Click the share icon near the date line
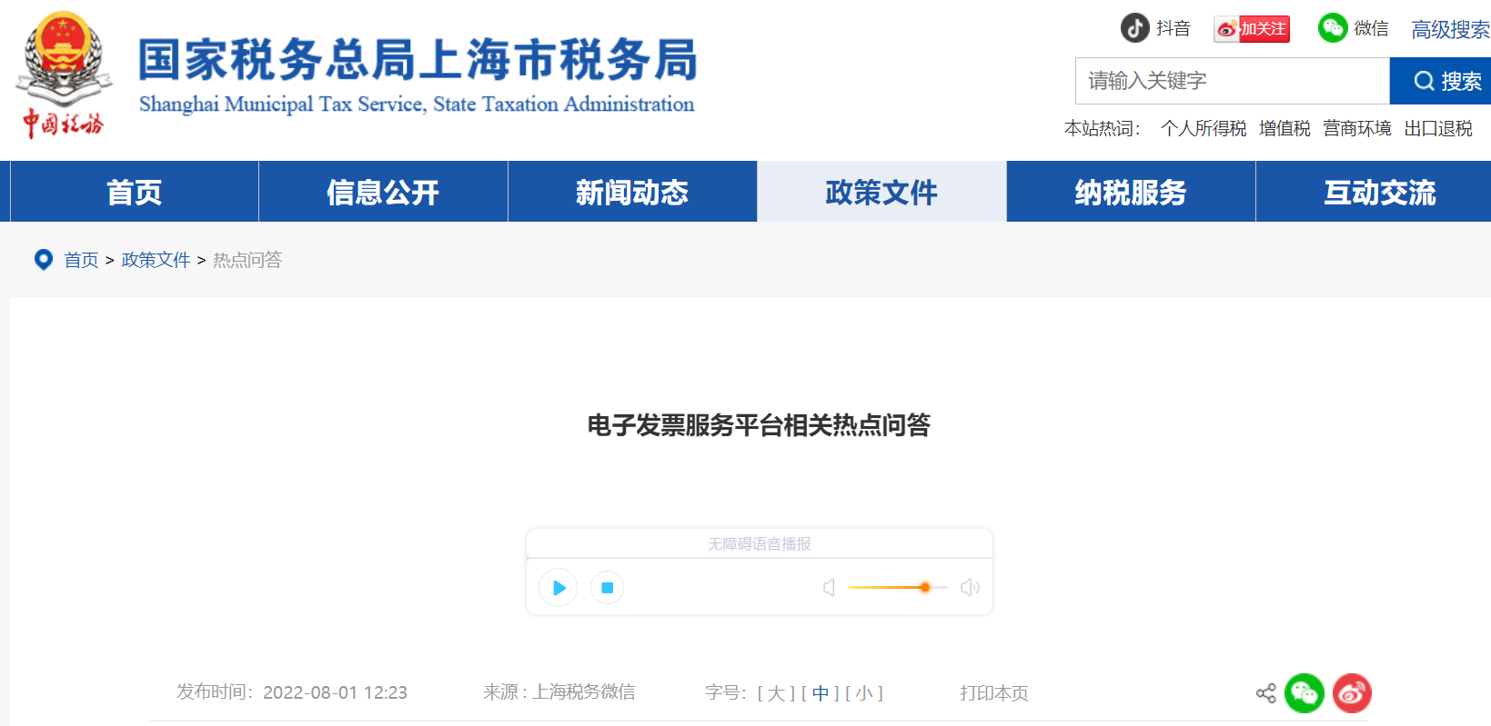 1265,693
